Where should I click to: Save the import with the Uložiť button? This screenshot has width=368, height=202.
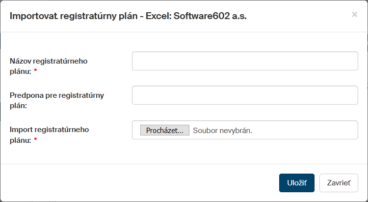297,183
